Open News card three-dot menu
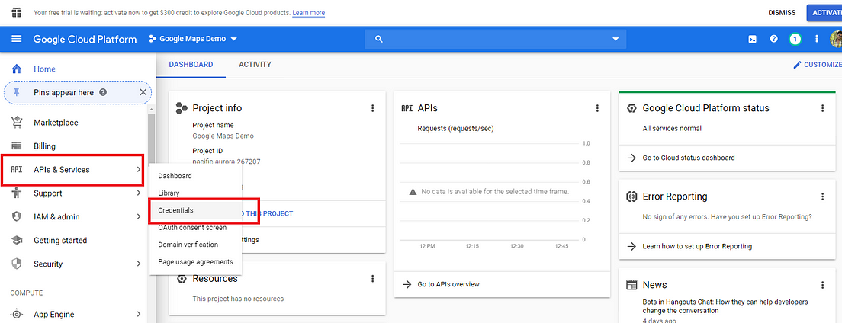The width and height of the screenshot is (842, 323). point(822,285)
